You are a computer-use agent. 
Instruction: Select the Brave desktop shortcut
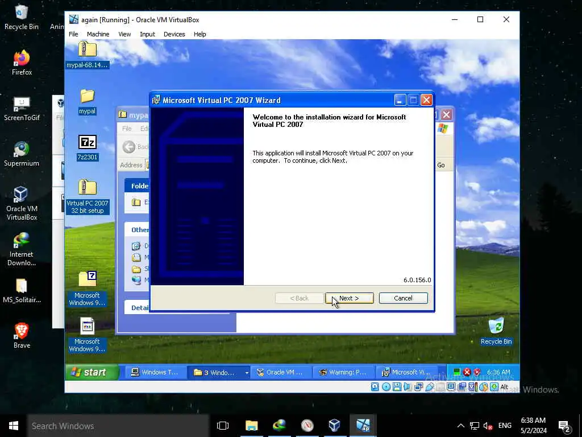pyautogui.click(x=22, y=336)
